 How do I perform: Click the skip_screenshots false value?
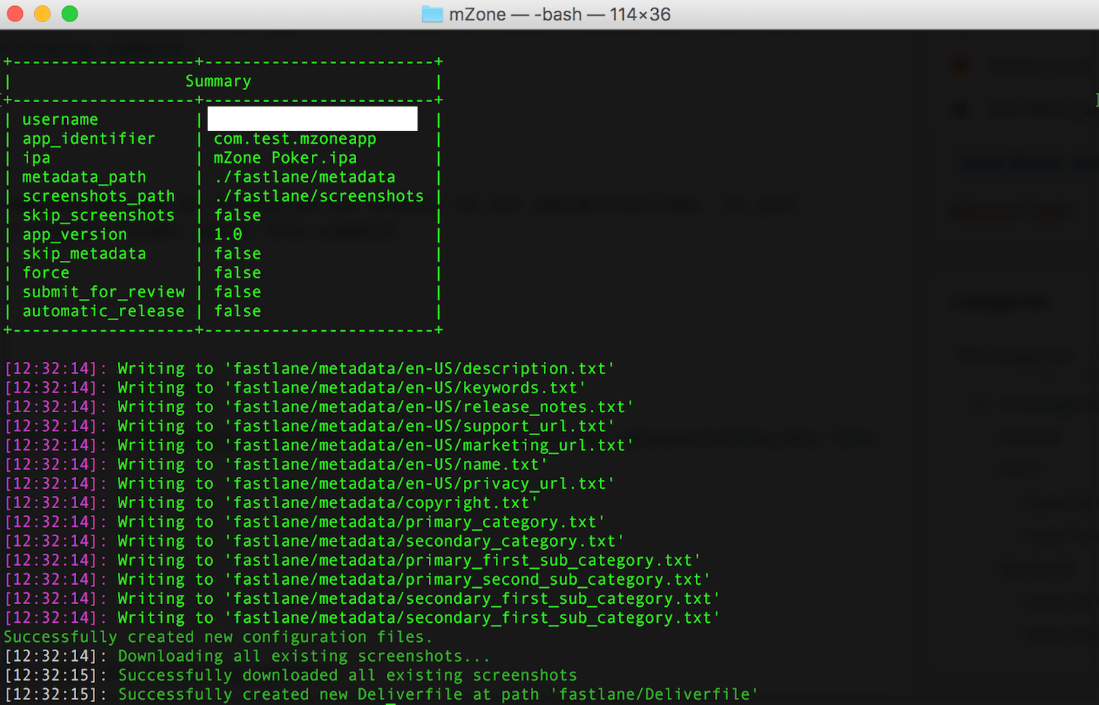[237, 215]
